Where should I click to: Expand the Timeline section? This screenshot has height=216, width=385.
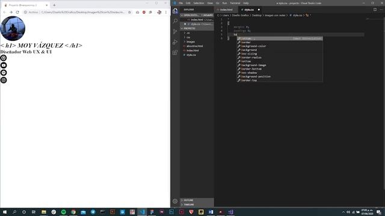pos(197,205)
